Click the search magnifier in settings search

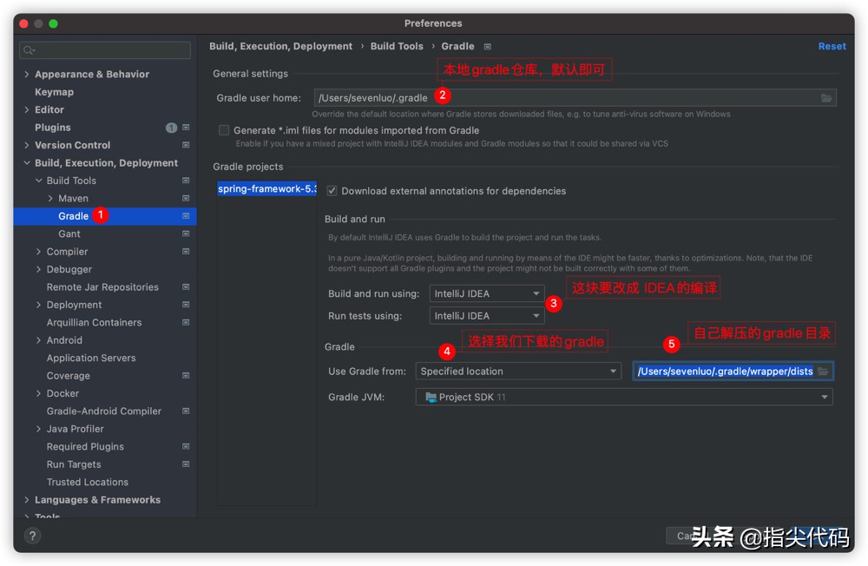tap(30, 51)
